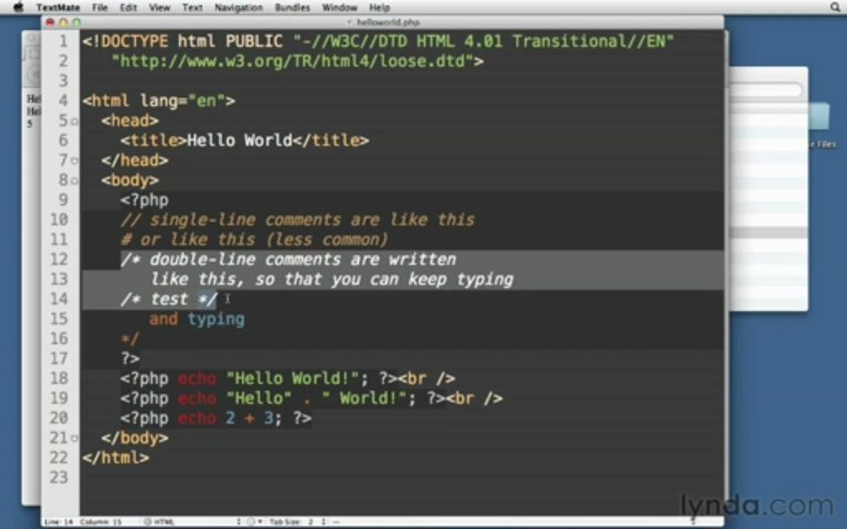Viewport: 847px width, 529px height.
Task: Open the File menu
Action: point(100,7)
